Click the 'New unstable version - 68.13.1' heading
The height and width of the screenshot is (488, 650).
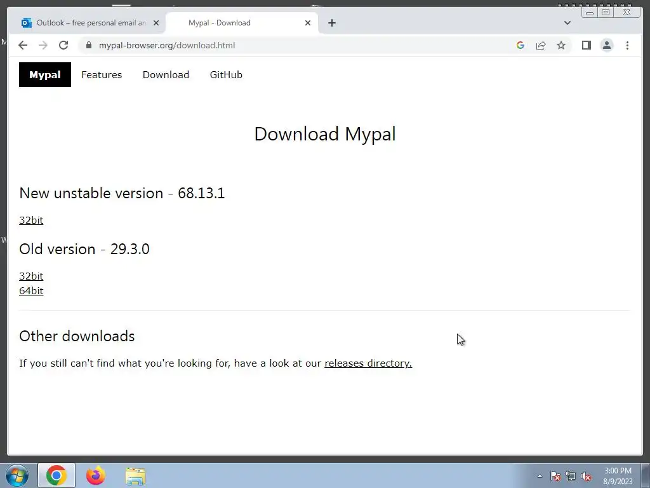122,193
